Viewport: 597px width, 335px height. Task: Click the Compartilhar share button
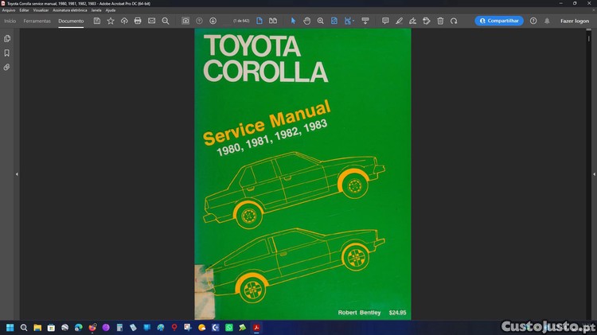(x=499, y=21)
